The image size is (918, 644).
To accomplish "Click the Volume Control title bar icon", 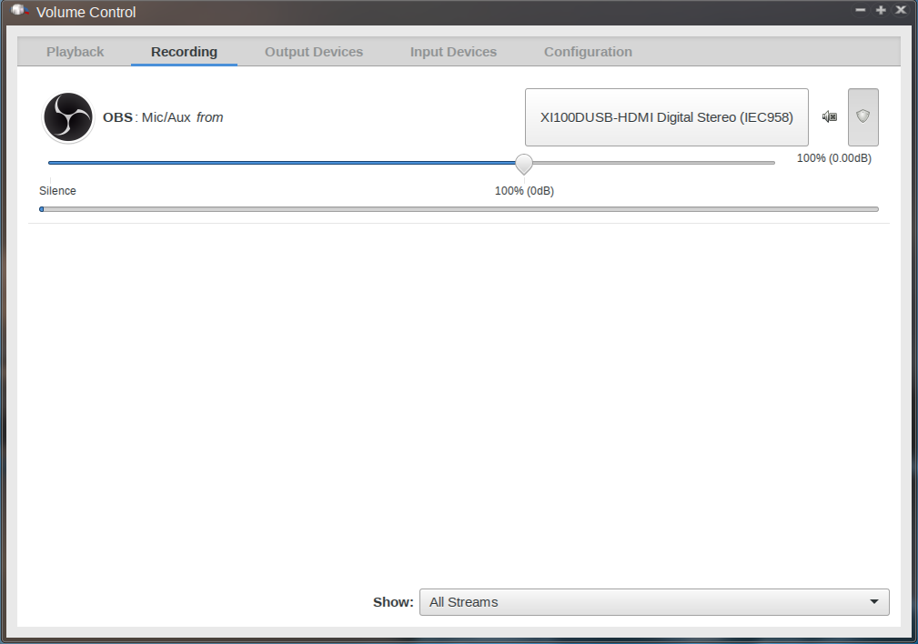I will pos(18,11).
